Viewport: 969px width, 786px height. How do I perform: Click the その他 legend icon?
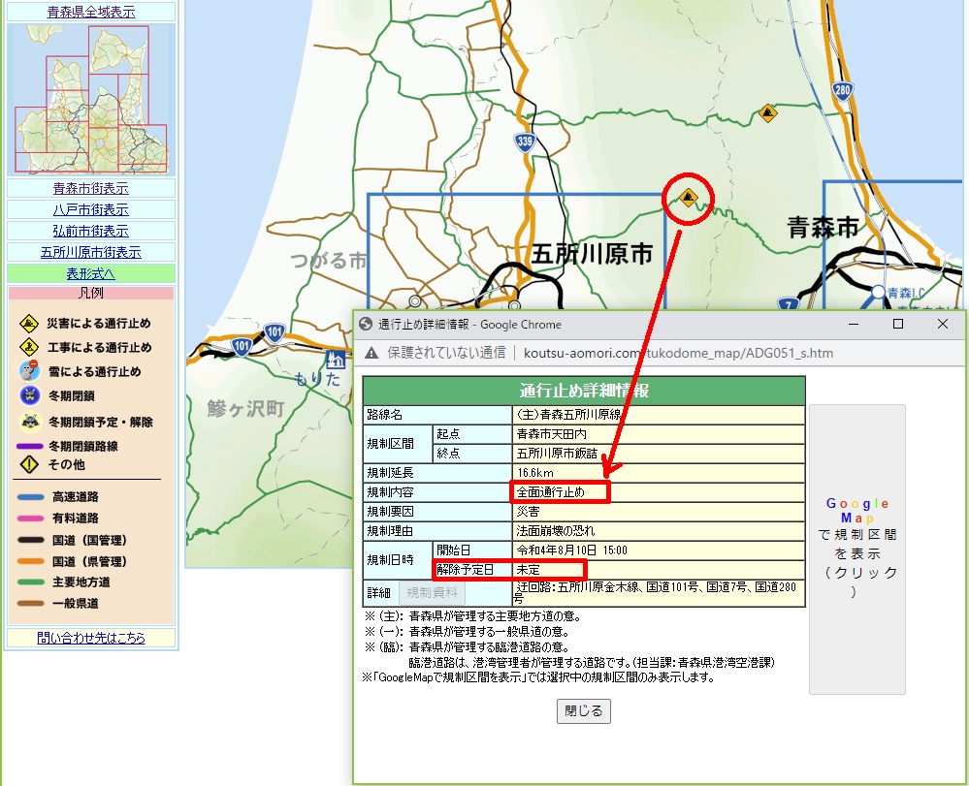click(x=29, y=464)
